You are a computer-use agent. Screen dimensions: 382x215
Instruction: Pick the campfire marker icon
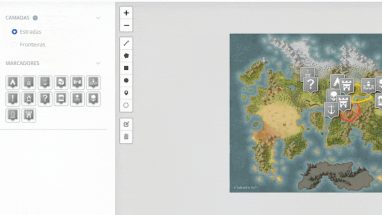tap(29, 99)
